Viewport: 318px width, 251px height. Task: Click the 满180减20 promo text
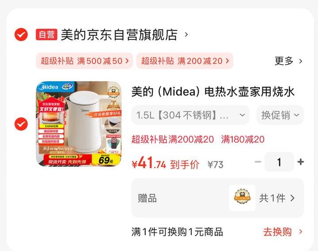pos(243,139)
